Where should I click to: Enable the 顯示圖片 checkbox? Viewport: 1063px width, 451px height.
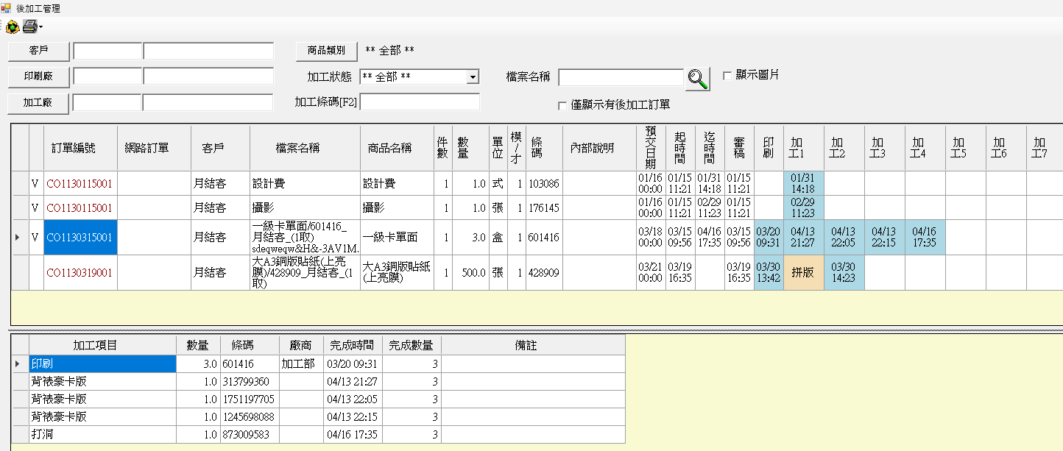click(x=727, y=75)
